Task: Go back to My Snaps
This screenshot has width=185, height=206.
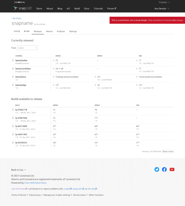Action: pos(16,18)
